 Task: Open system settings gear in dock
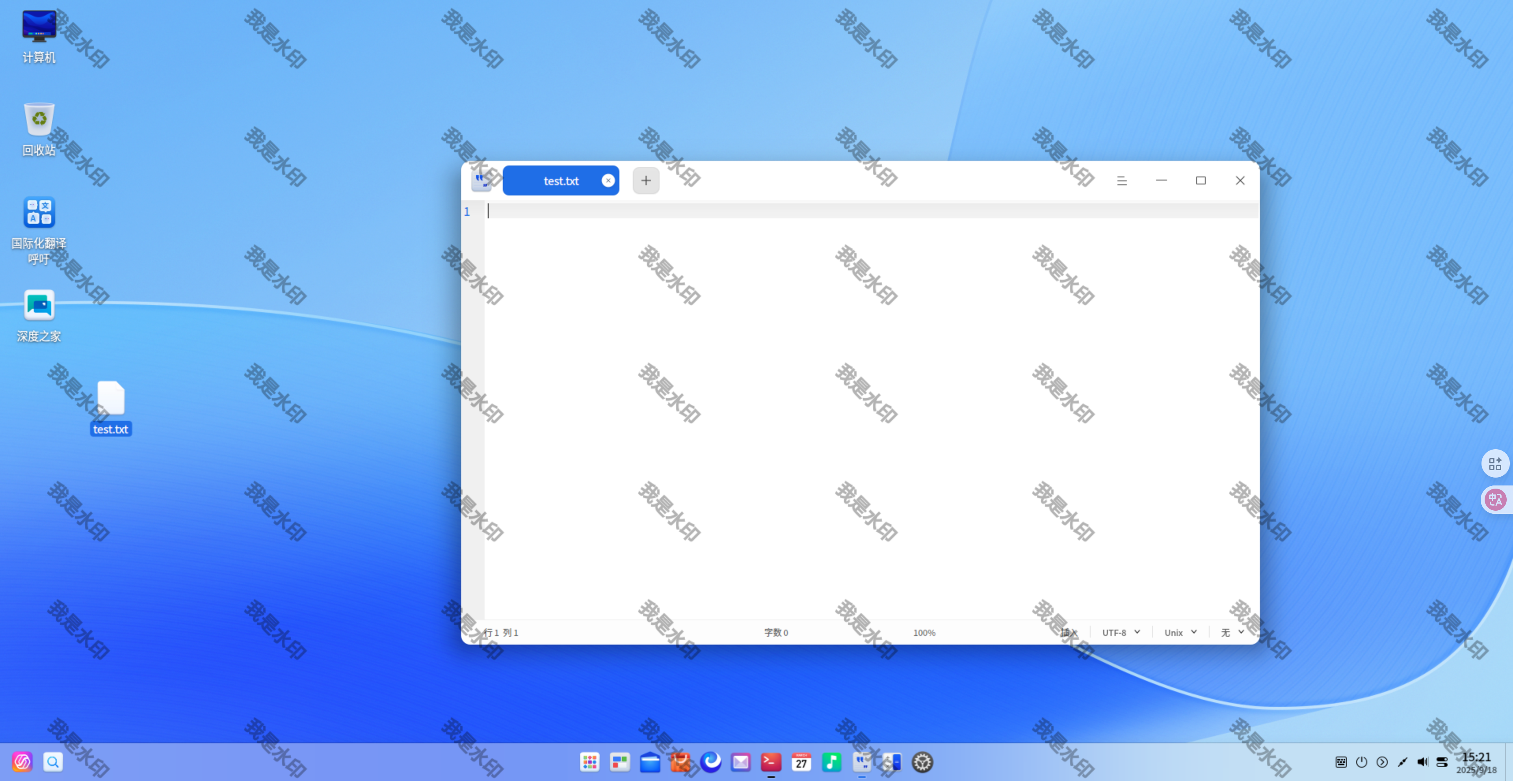pos(922,762)
